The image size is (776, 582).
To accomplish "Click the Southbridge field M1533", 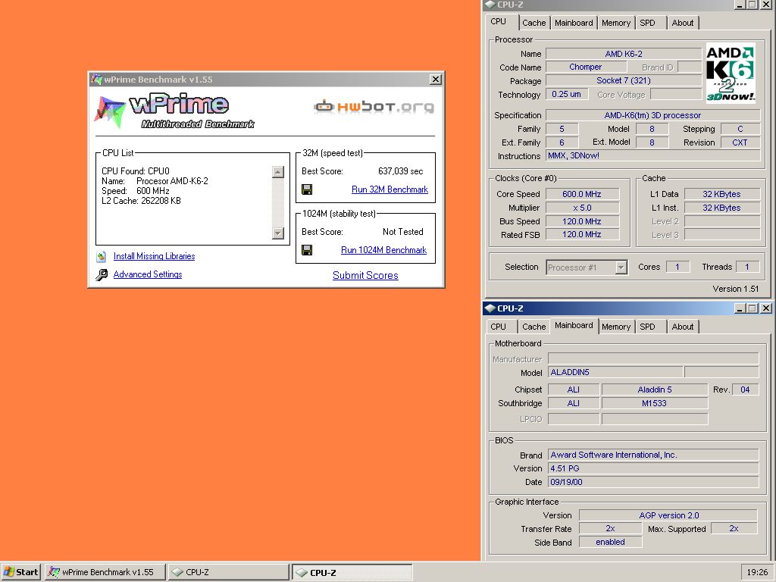I will tap(654, 403).
